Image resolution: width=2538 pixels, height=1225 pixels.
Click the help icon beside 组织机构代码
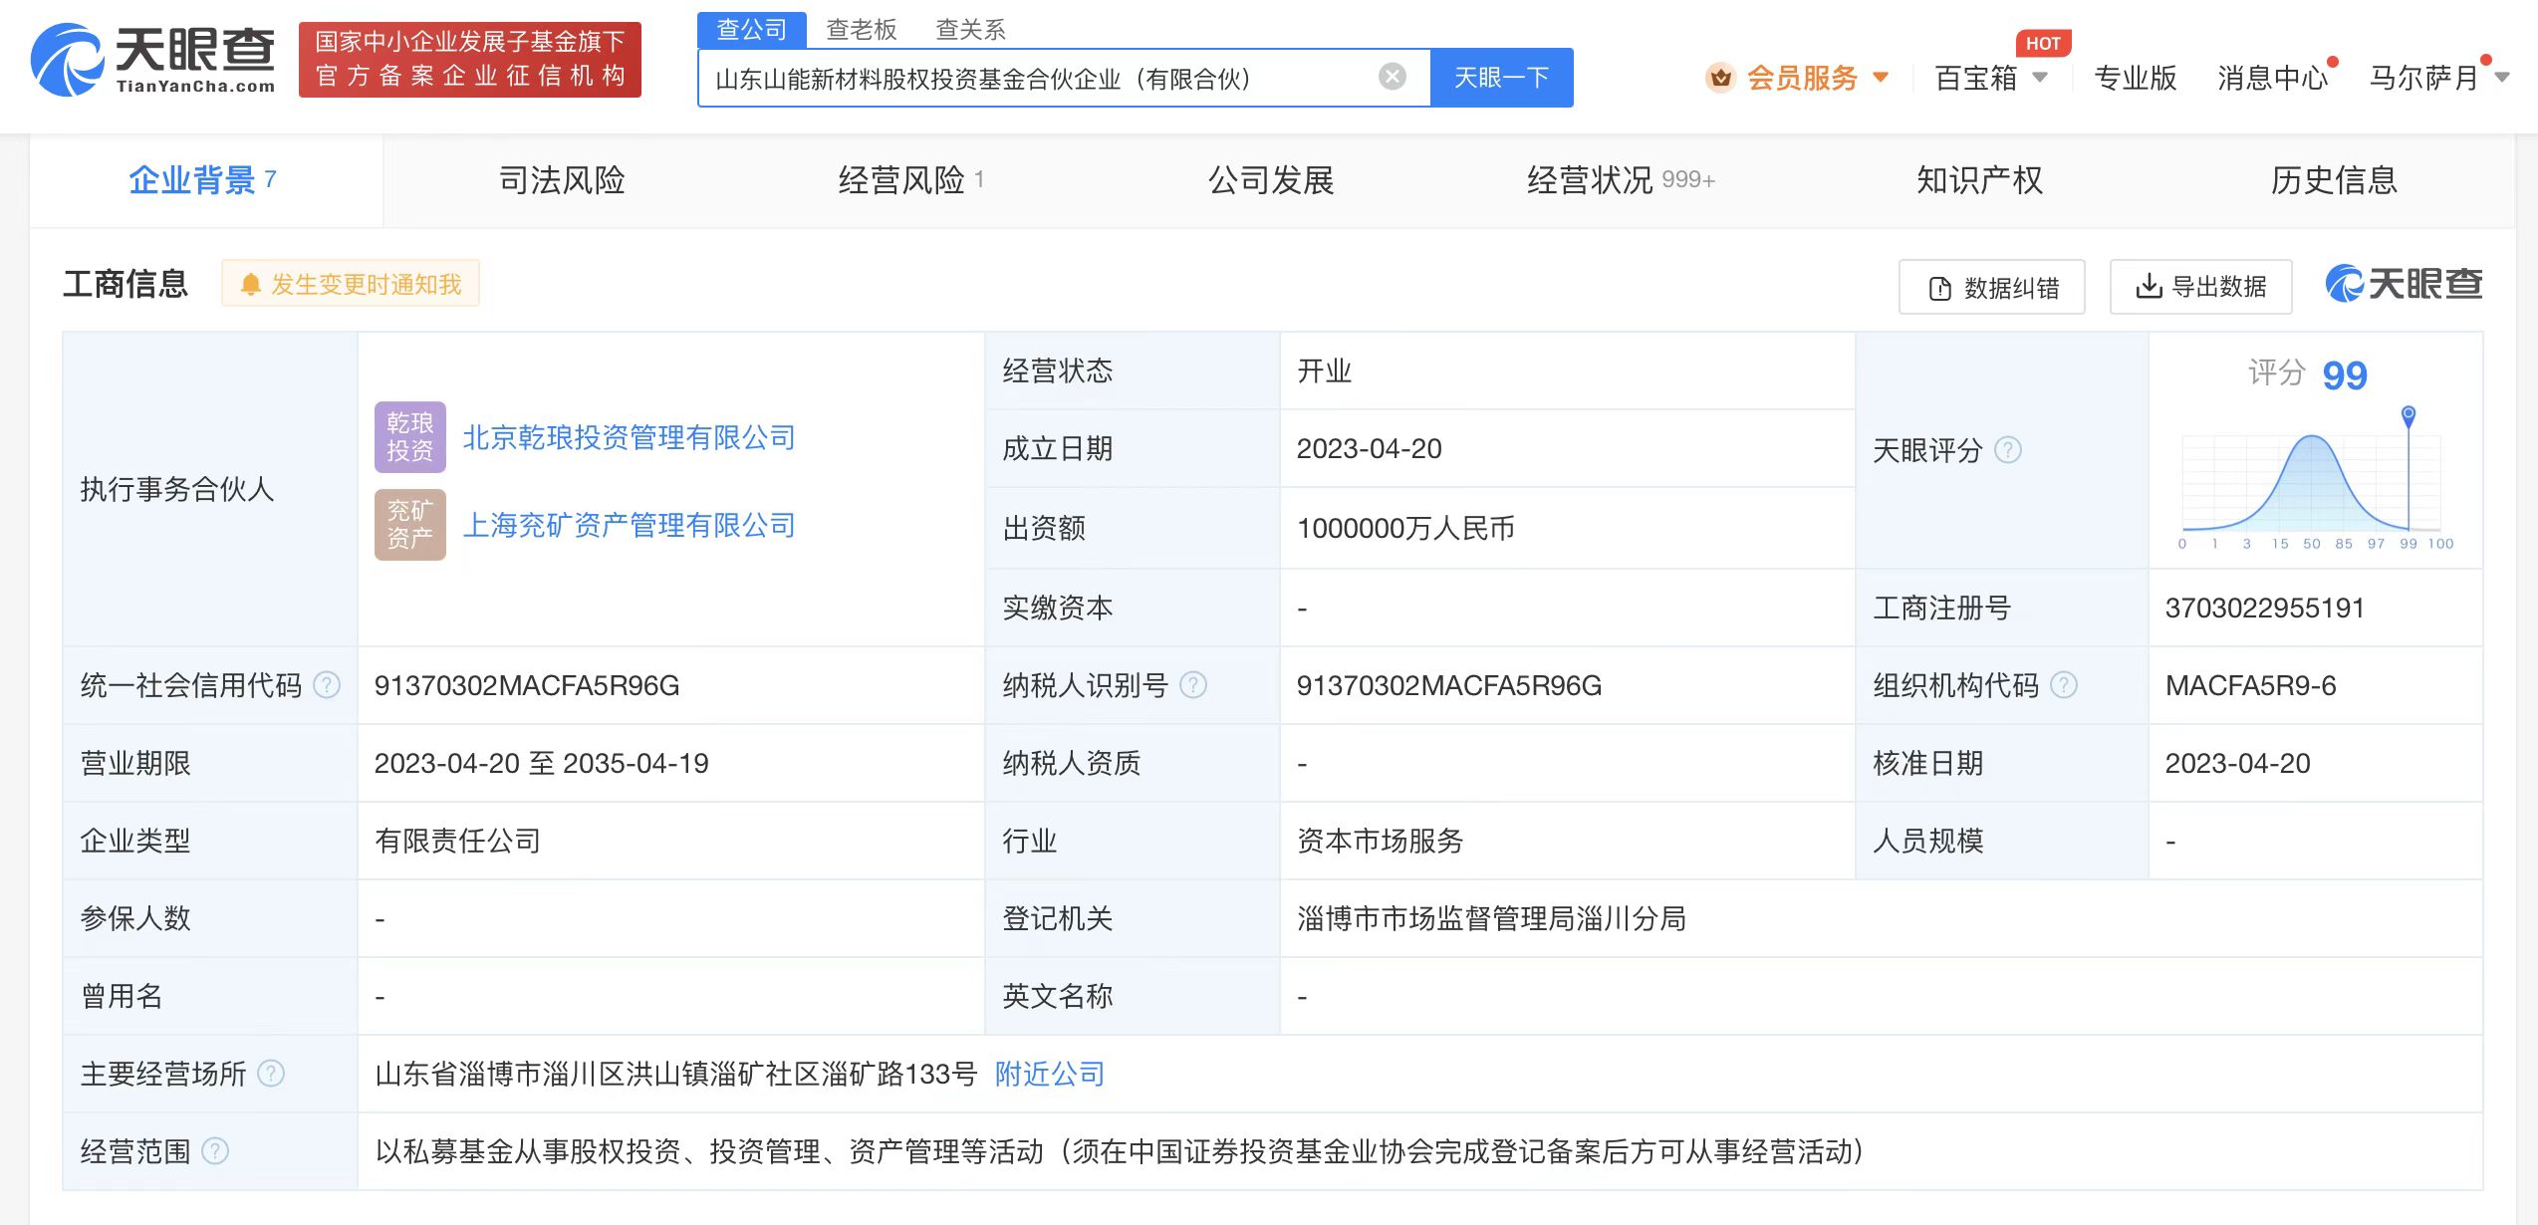(2064, 685)
